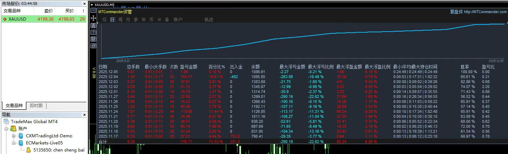Select ECMarkets-Live05 account server
Viewport: 508px width, 154px height.
click(44, 143)
